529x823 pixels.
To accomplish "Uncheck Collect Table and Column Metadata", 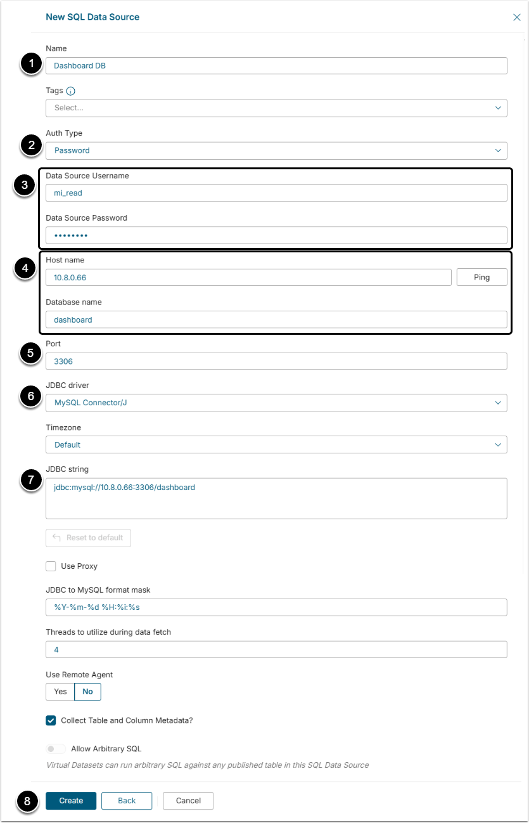I will (x=51, y=720).
